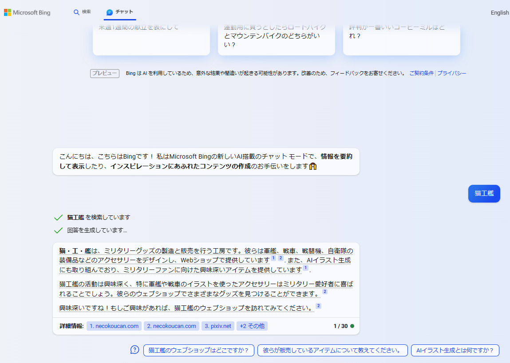Select the weekly menu table suggestion card
510x363 pixels.
tap(151, 39)
